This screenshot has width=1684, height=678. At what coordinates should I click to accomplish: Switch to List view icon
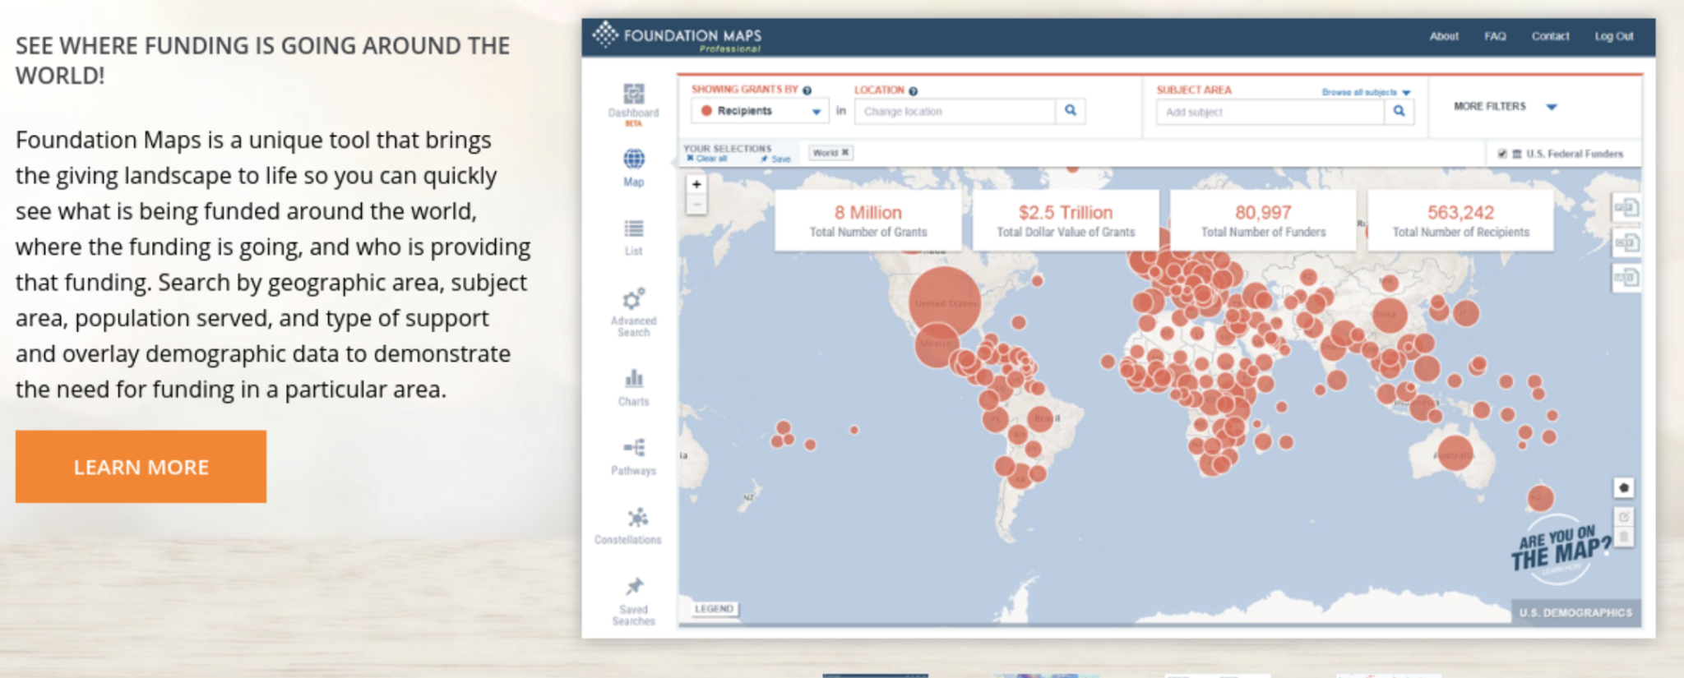[633, 229]
